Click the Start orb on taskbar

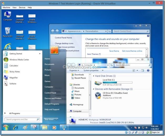(x=6, y=128)
